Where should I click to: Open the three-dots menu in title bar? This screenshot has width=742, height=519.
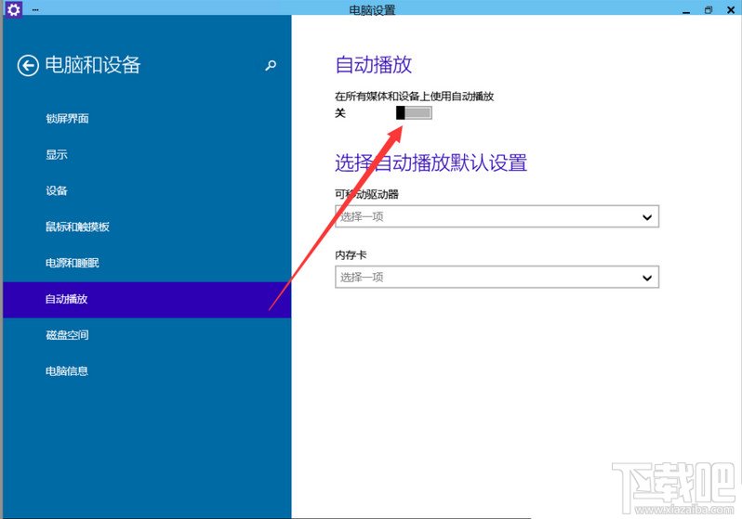coord(35,9)
